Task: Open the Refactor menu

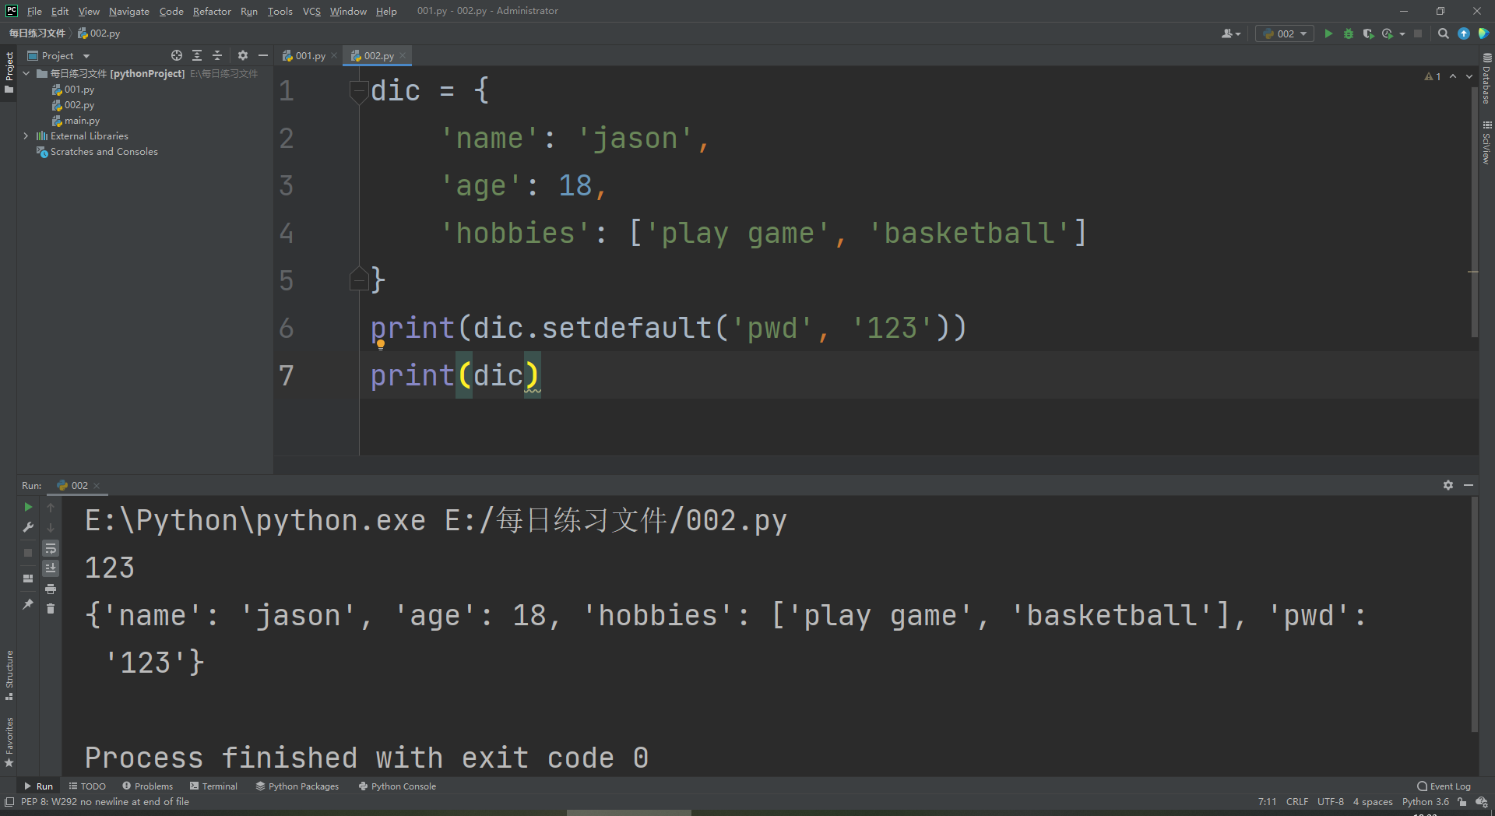Action: coord(212,11)
